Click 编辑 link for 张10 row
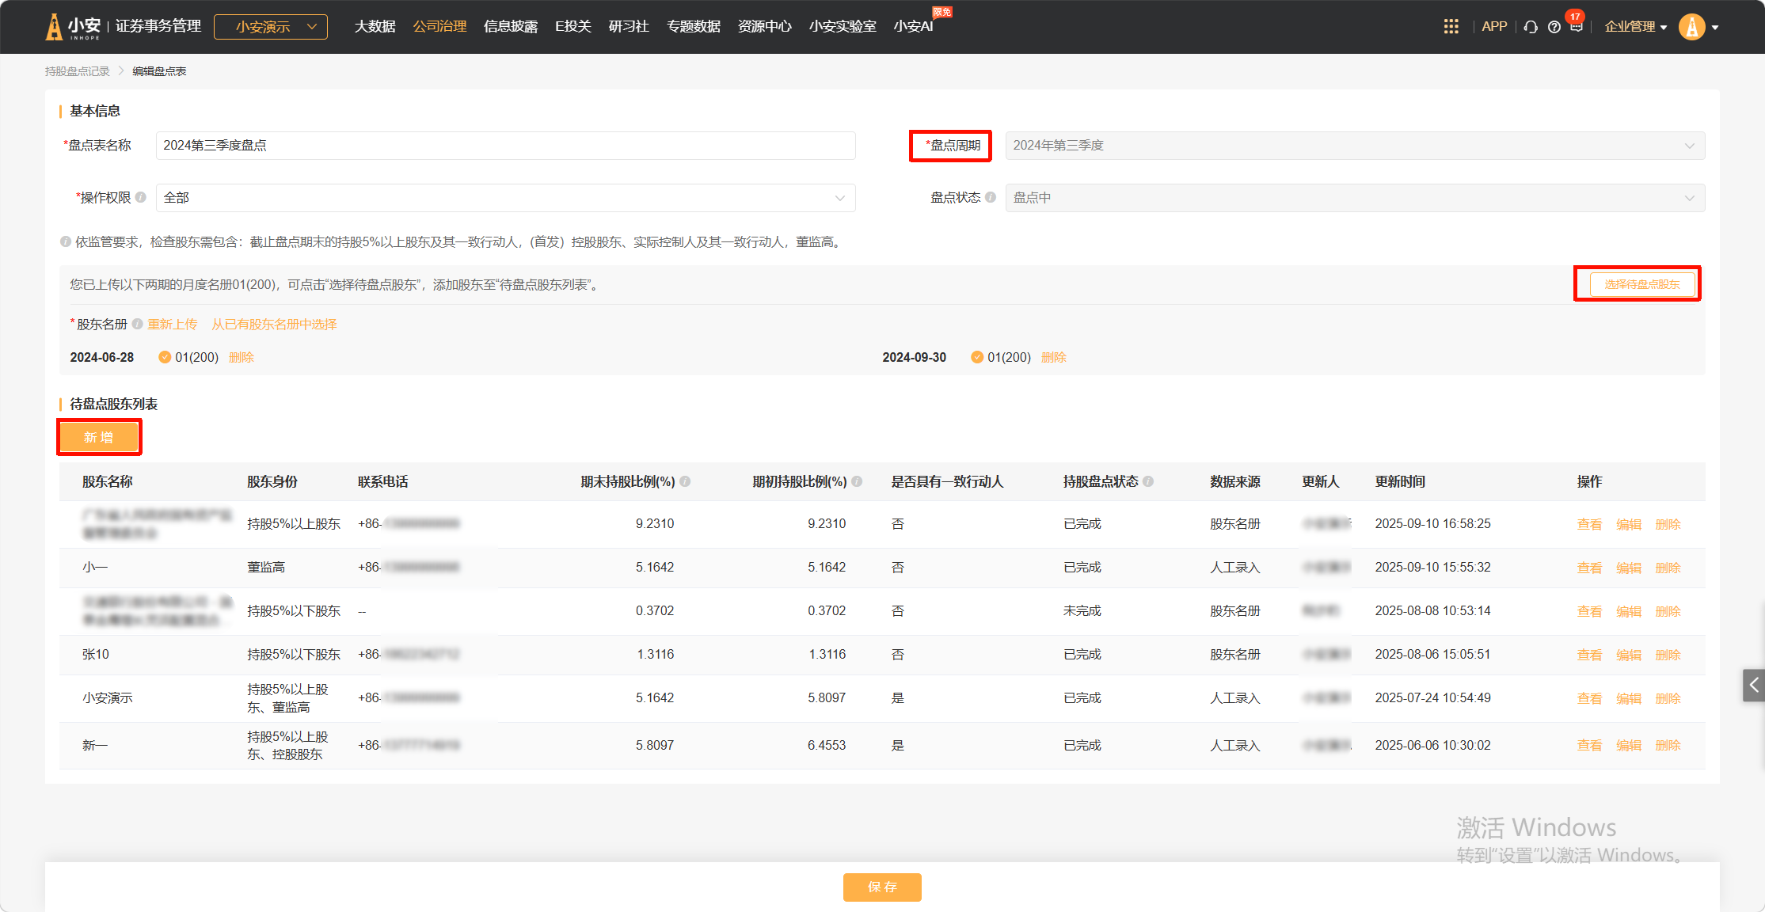The image size is (1765, 912). point(1628,655)
